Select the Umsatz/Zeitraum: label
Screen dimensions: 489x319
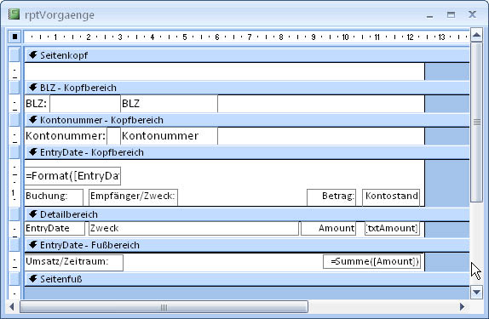point(74,262)
